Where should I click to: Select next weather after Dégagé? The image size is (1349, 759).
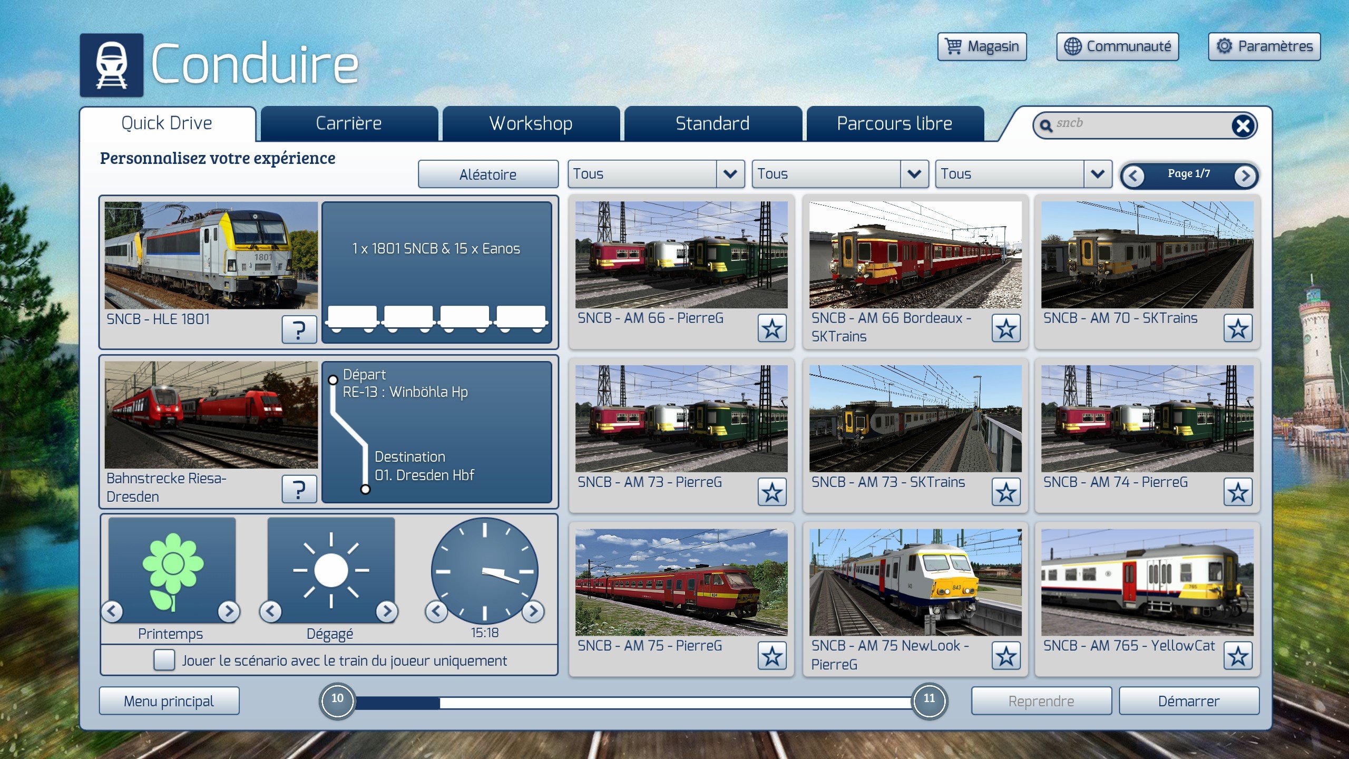(387, 611)
